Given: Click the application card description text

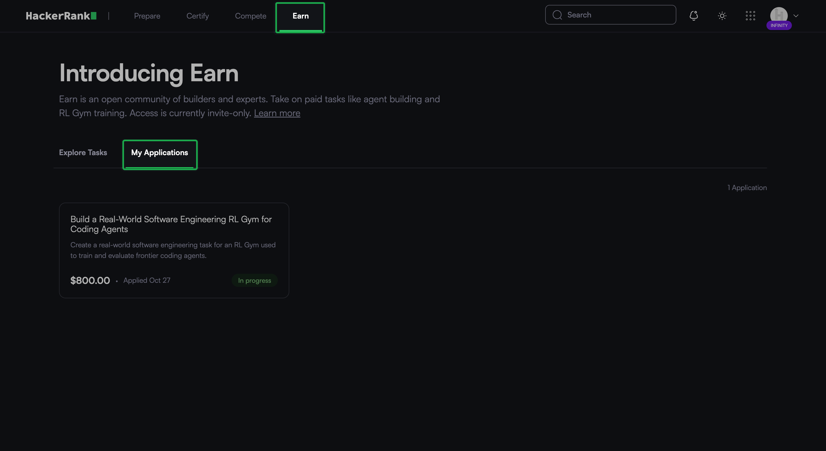Looking at the screenshot, I should [x=173, y=250].
